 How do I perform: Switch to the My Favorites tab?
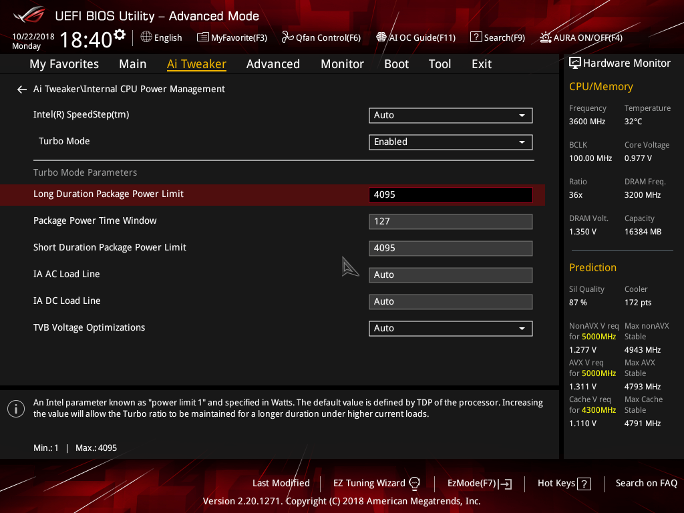[x=64, y=64]
